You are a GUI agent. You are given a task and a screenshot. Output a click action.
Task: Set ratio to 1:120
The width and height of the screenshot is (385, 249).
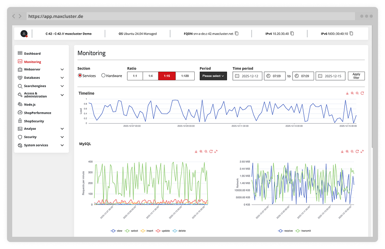(185, 76)
